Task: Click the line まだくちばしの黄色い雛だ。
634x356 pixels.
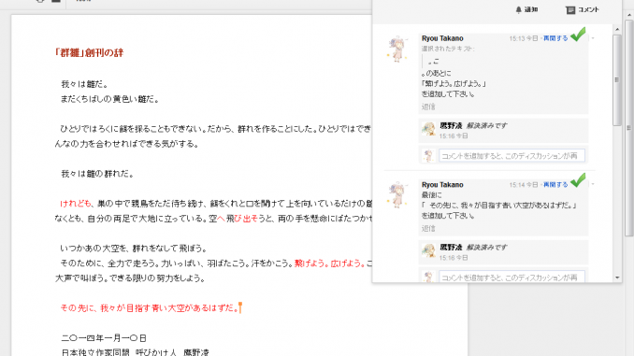Action: 109,99
